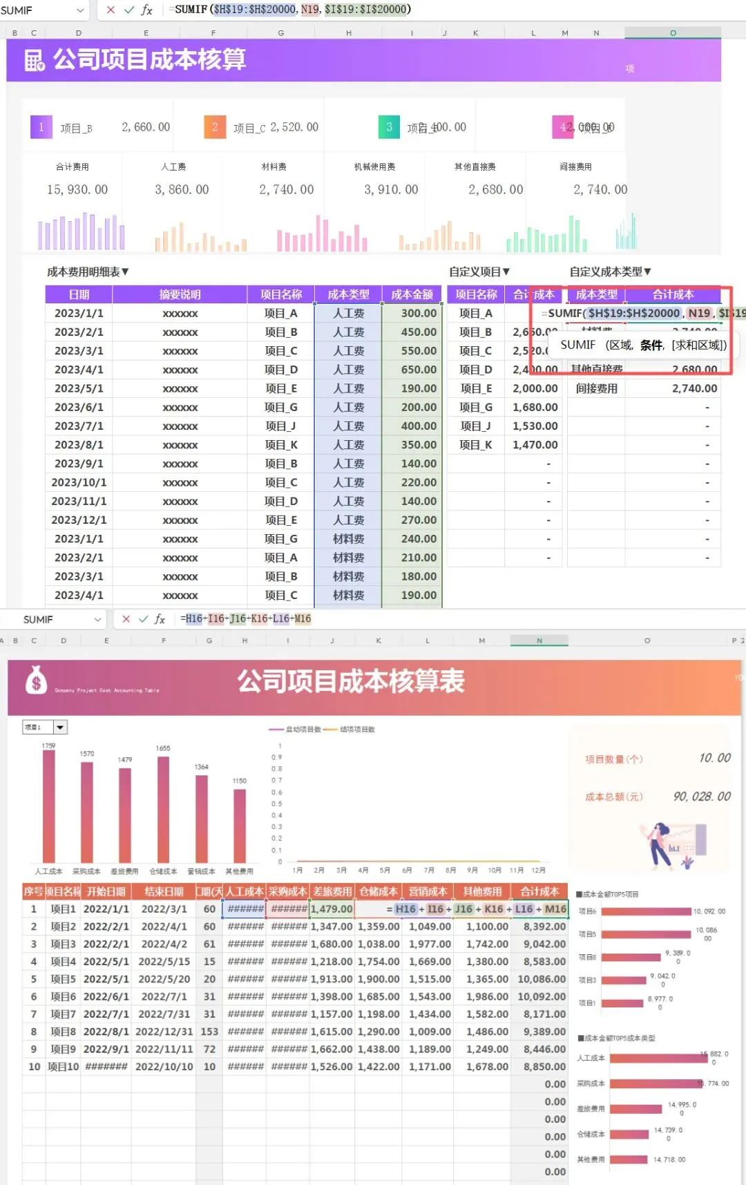The height and width of the screenshot is (1185, 746).
Task: Click the 结项项目数 legend entry
Action: click(x=349, y=730)
